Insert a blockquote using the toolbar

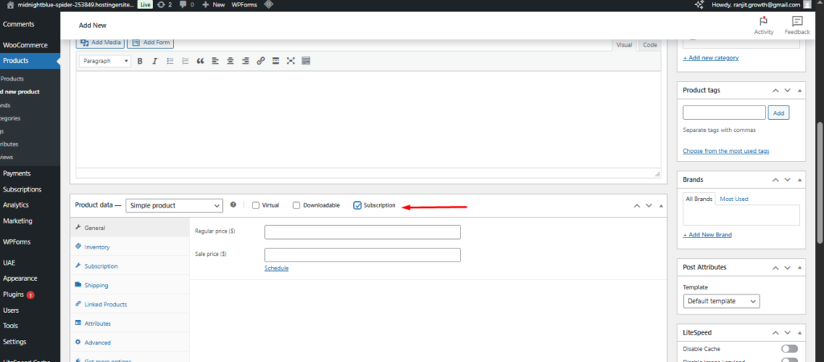(200, 61)
